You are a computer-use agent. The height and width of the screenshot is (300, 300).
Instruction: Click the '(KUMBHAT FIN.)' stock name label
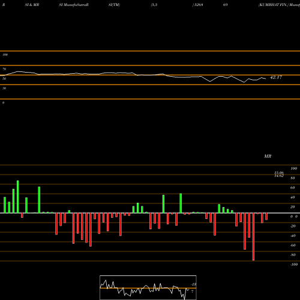pyautogui.click(x=274, y=5)
